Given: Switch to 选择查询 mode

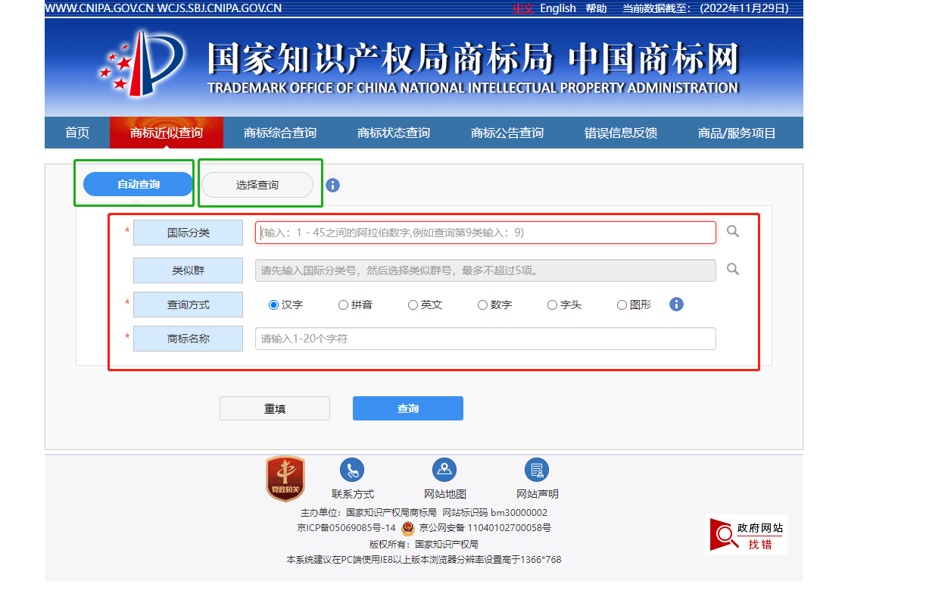Looking at the screenshot, I should pos(257,185).
